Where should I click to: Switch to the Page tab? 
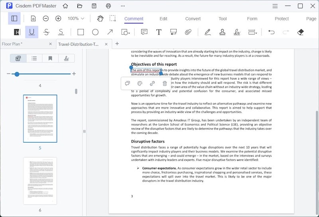pos(311,19)
